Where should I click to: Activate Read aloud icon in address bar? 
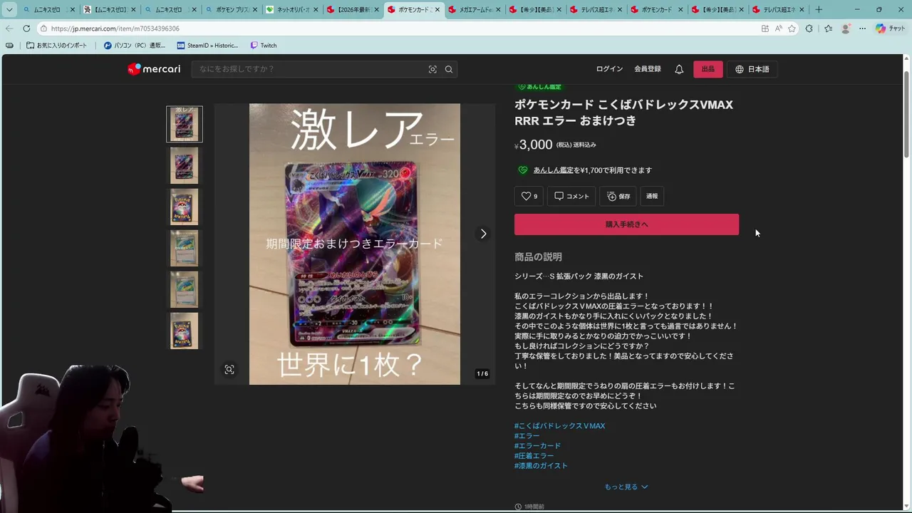(x=778, y=28)
